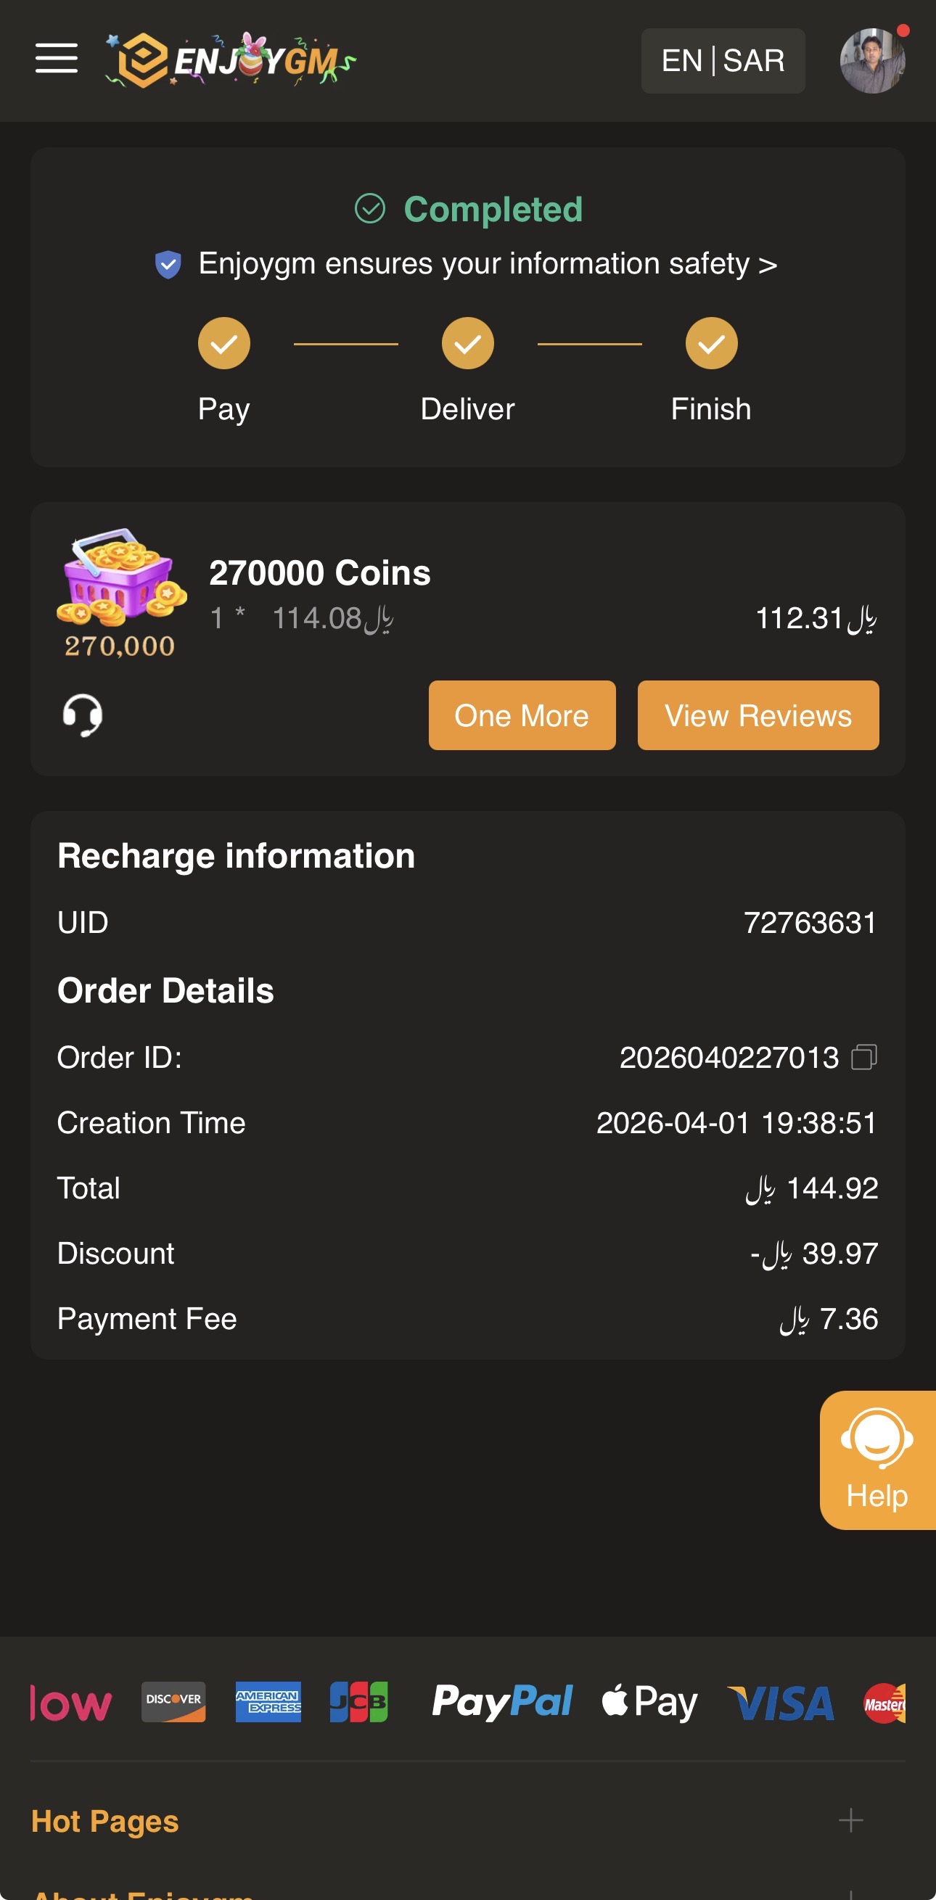
Task: Click the American Express logo
Action: coord(268,1702)
